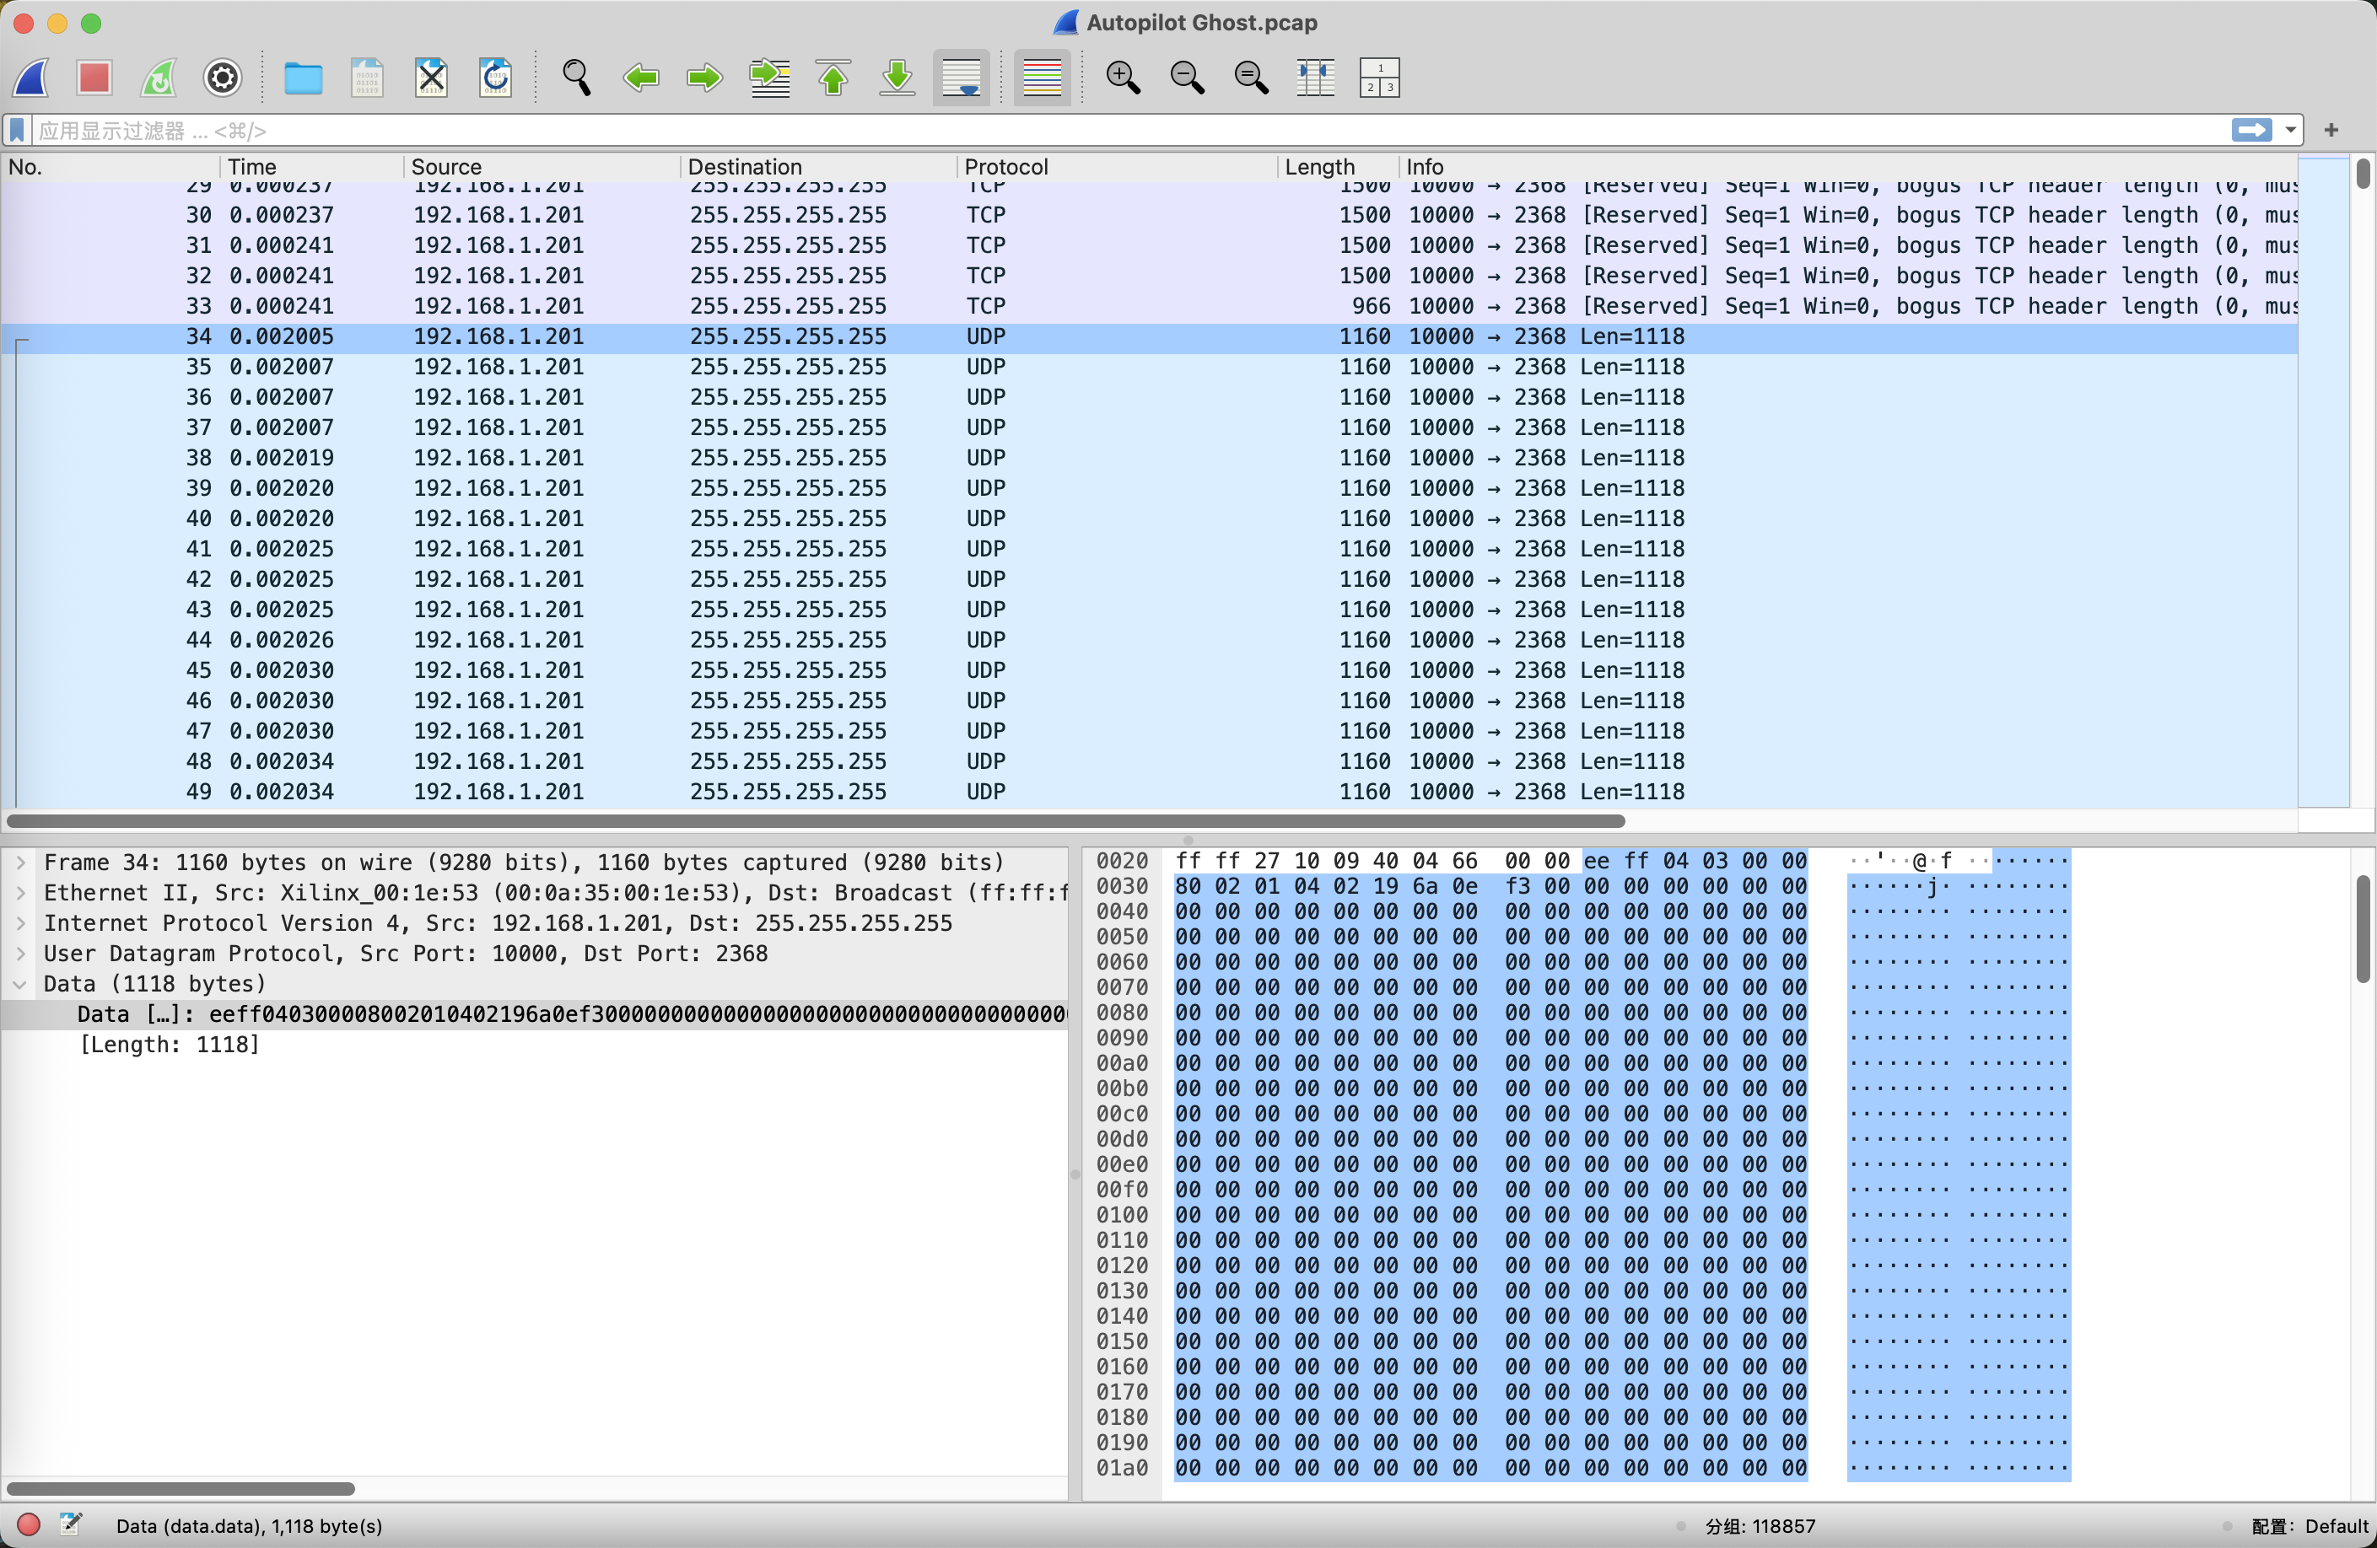
Task: Start capturing packets with shark fin icon
Action: (31, 77)
